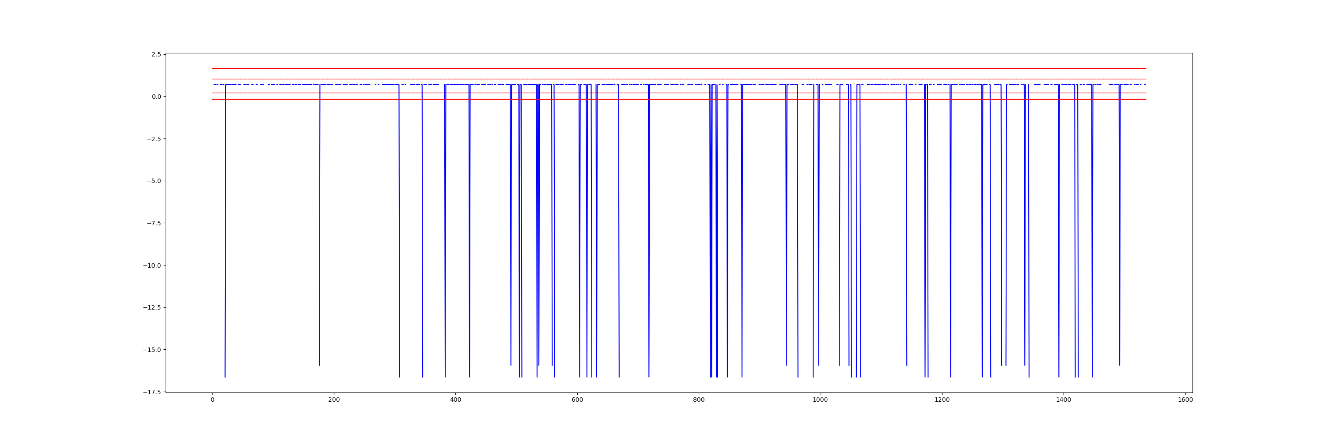Click the x-axis tick label 200
Screen dimensions: 1325x441
point(334,400)
